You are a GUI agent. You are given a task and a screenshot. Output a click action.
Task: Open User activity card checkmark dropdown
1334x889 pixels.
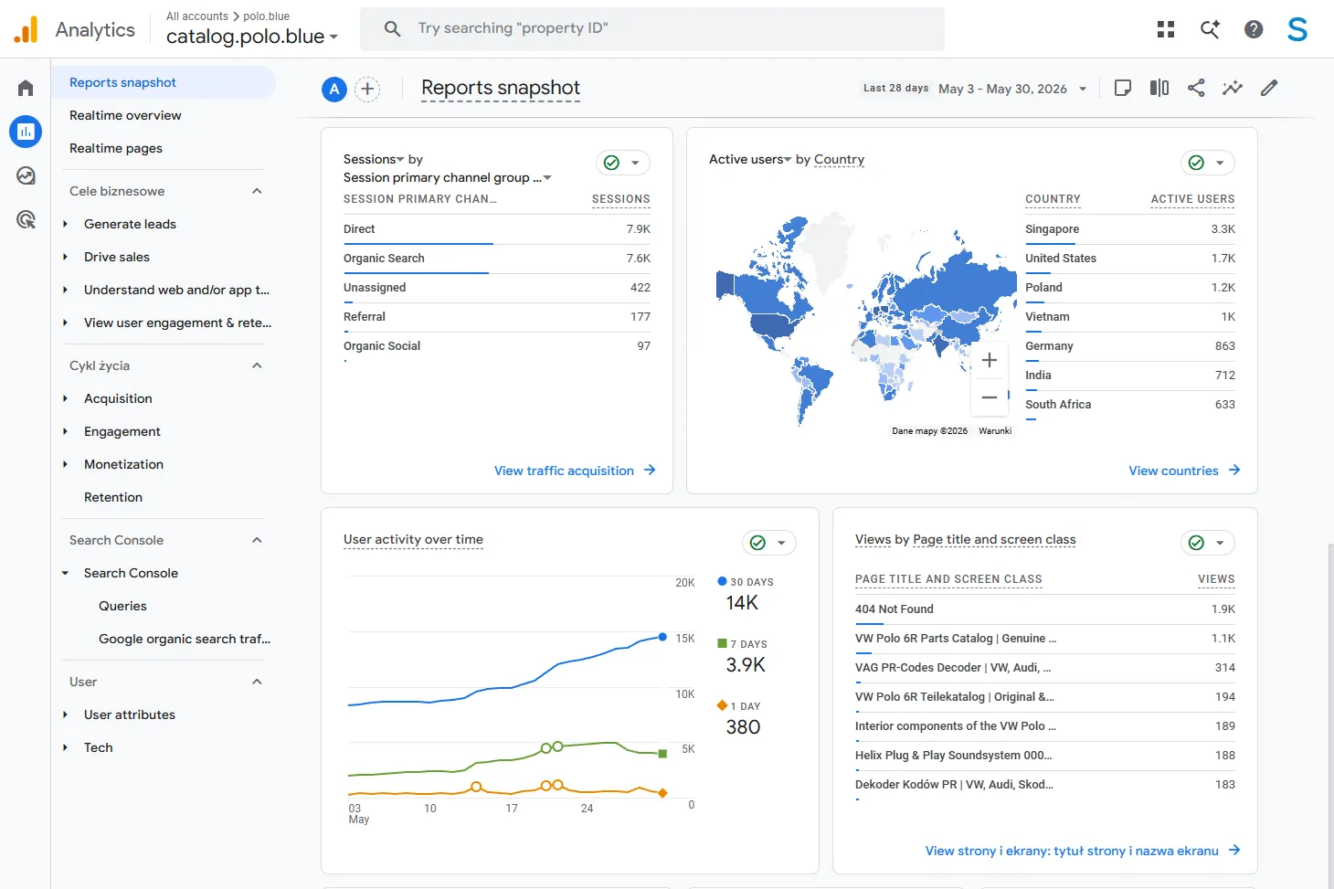pos(769,543)
